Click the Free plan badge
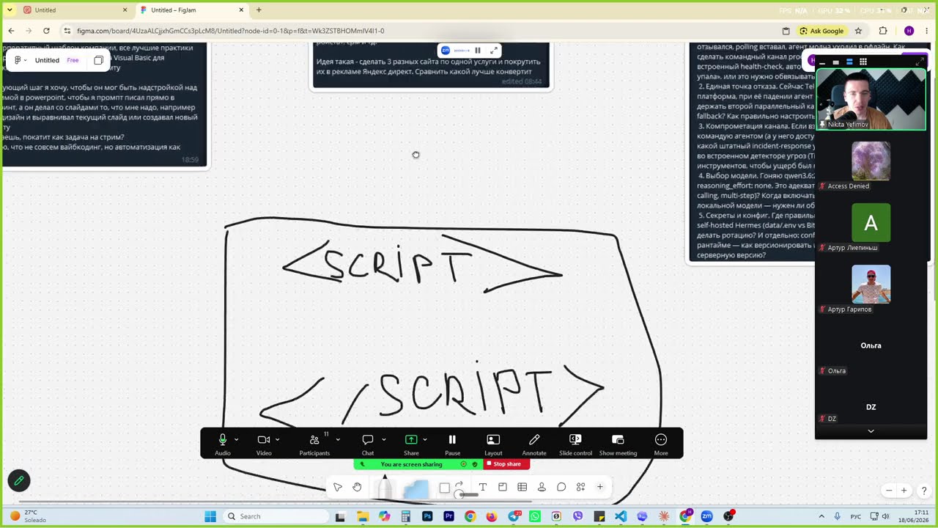Screen dimensions: 938x528 click(x=73, y=60)
